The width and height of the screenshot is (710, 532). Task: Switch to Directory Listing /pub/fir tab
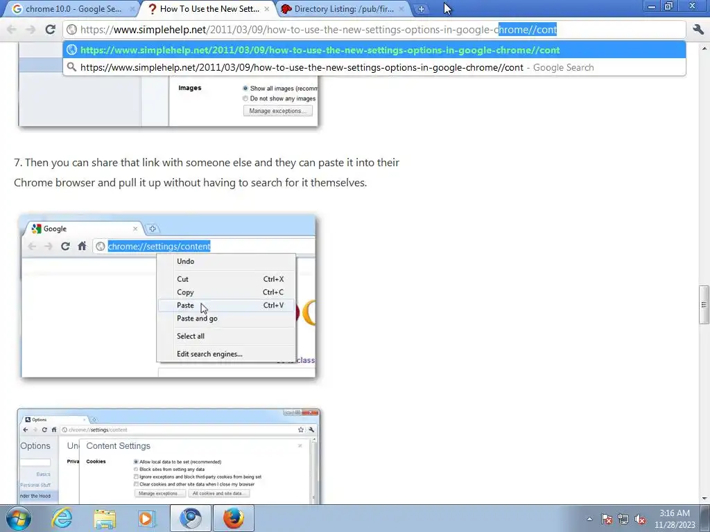point(343,9)
